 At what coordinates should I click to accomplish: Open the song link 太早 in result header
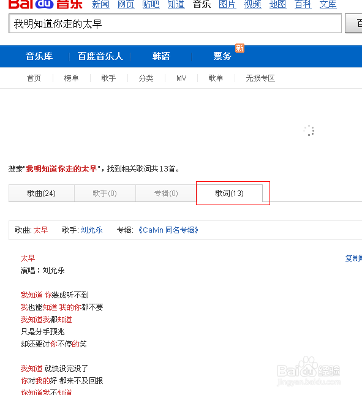(x=40, y=230)
